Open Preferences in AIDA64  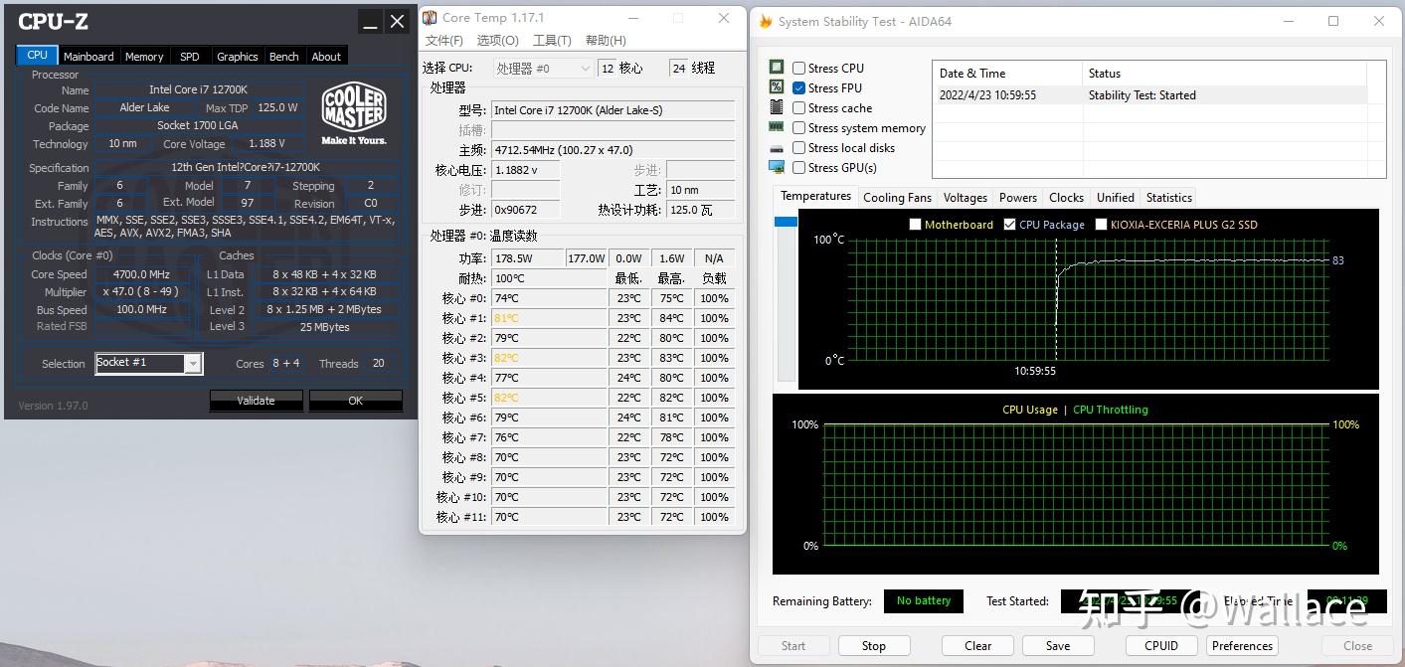pos(1242,645)
